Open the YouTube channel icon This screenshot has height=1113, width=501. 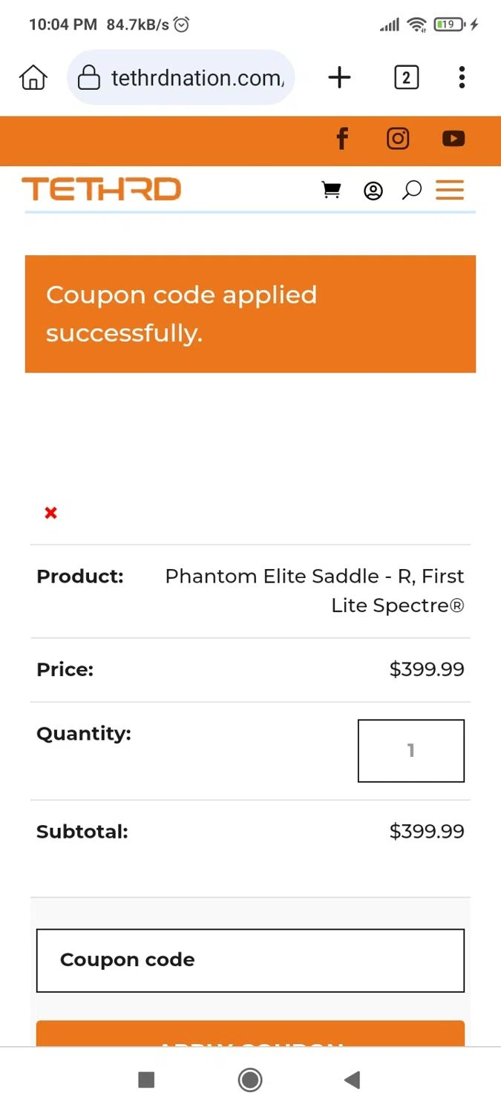(453, 139)
